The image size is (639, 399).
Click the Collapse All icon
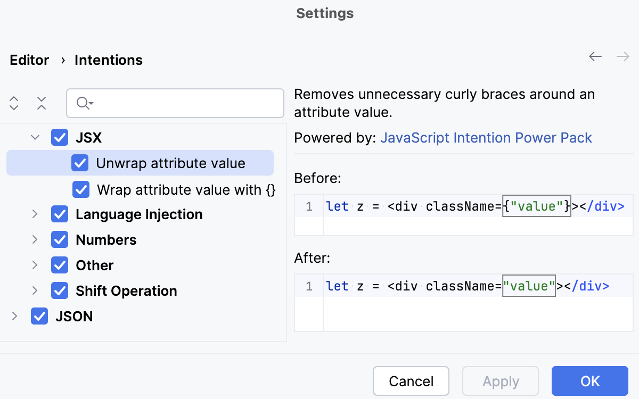point(42,103)
